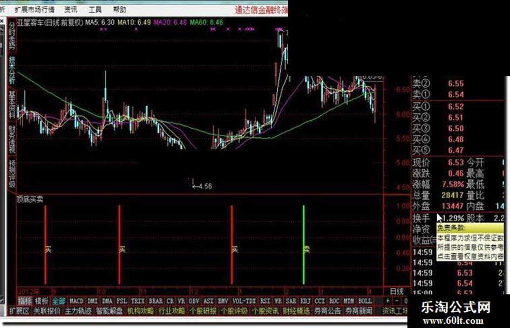The height and width of the screenshot is (328, 510).
Task: Open the 机构攻略 tab
Action: pos(140,311)
